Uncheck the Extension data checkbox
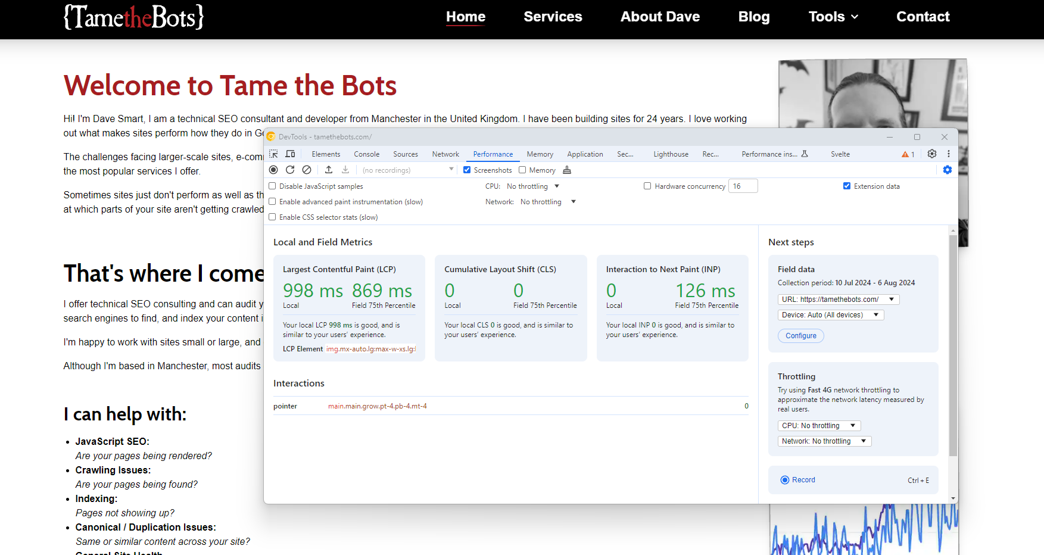The image size is (1044, 555). (x=847, y=186)
